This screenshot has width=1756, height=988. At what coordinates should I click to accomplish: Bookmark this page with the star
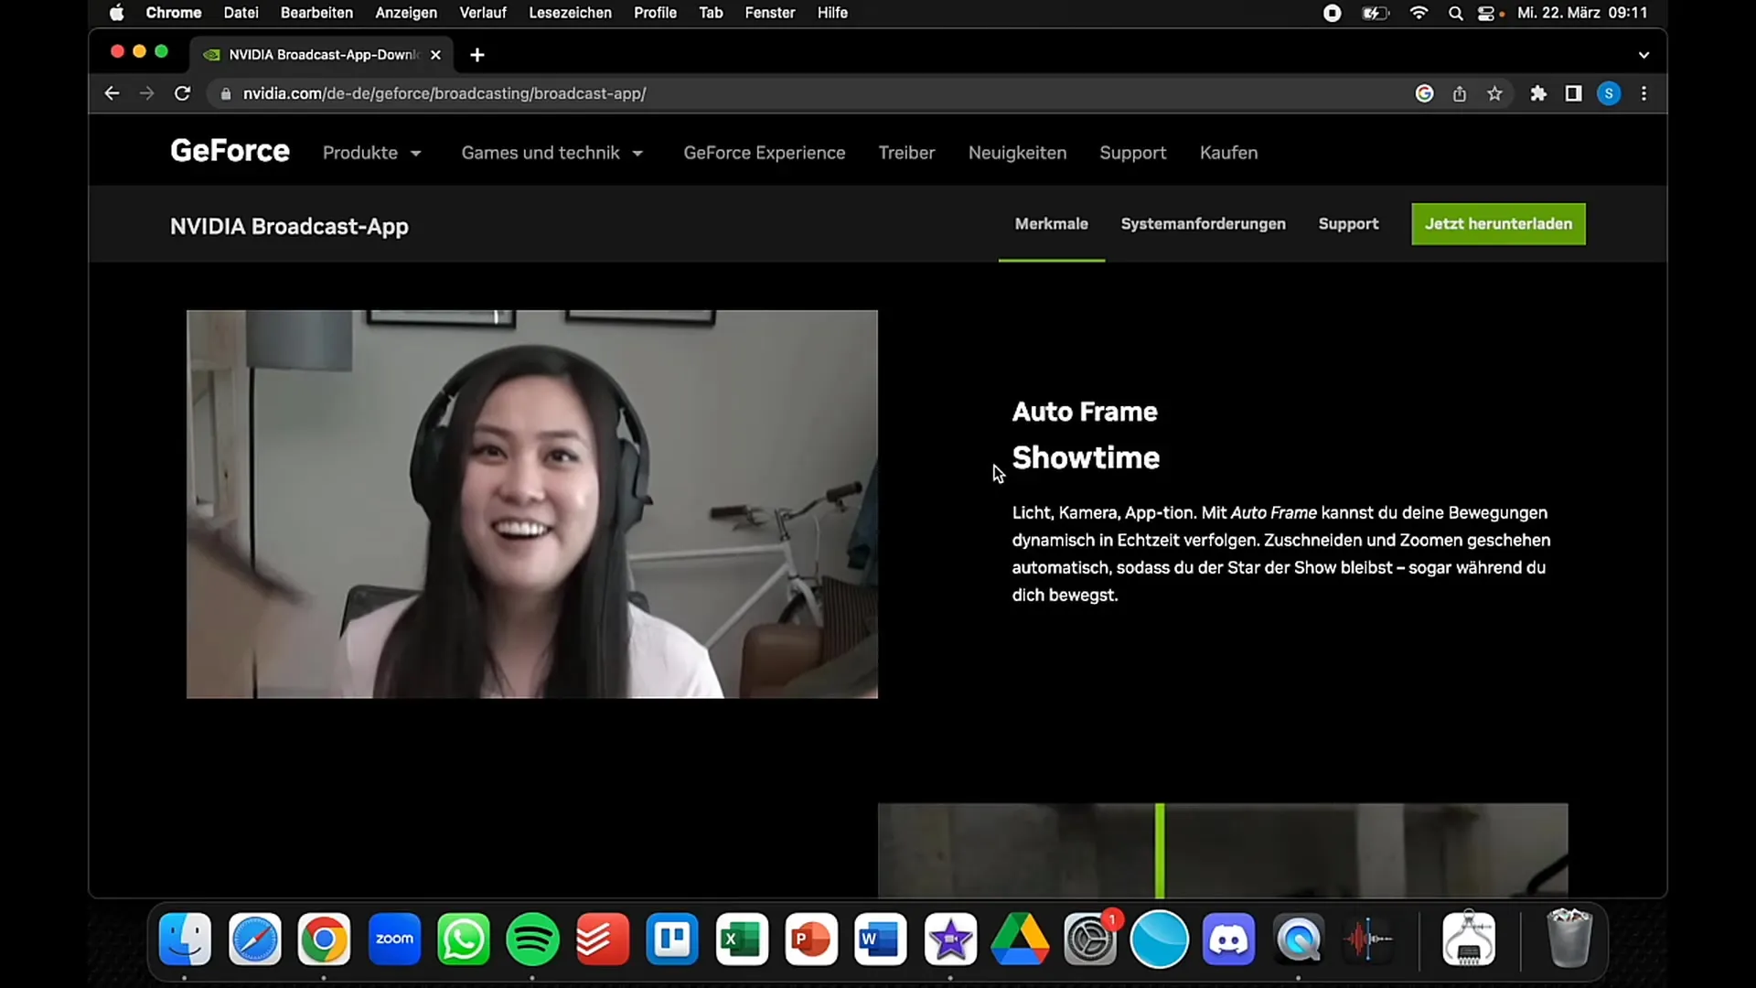pos(1494,93)
